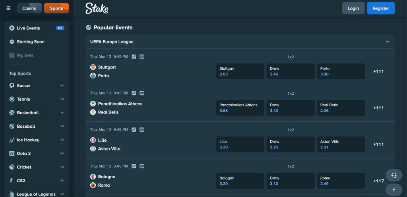Click the Stuttgart team crest
The image size is (407, 197).
(93, 67)
